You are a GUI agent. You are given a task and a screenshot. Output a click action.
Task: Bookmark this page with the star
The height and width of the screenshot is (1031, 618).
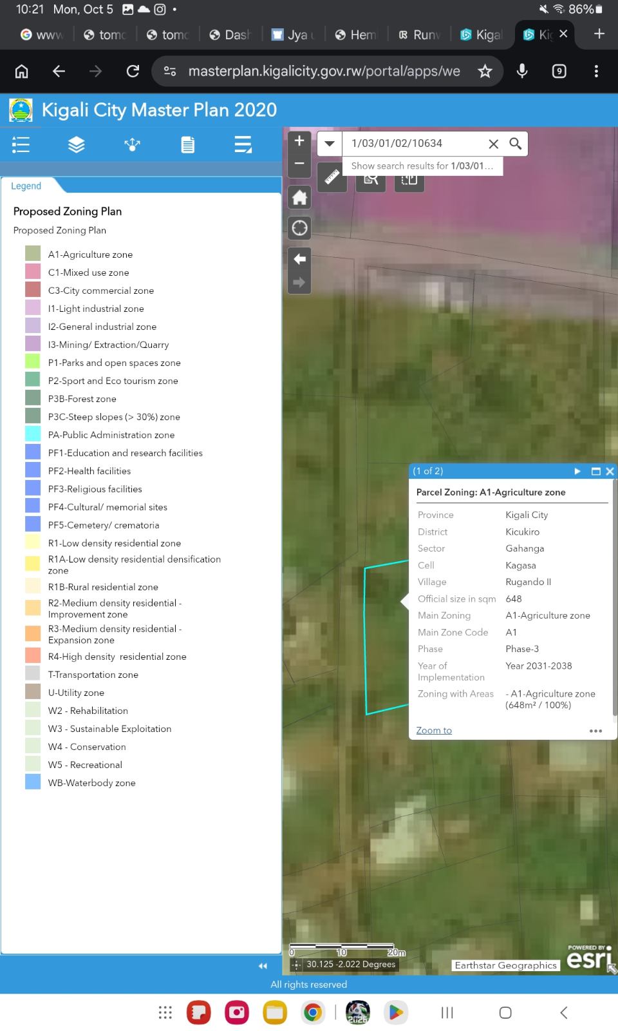click(x=485, y=71)
